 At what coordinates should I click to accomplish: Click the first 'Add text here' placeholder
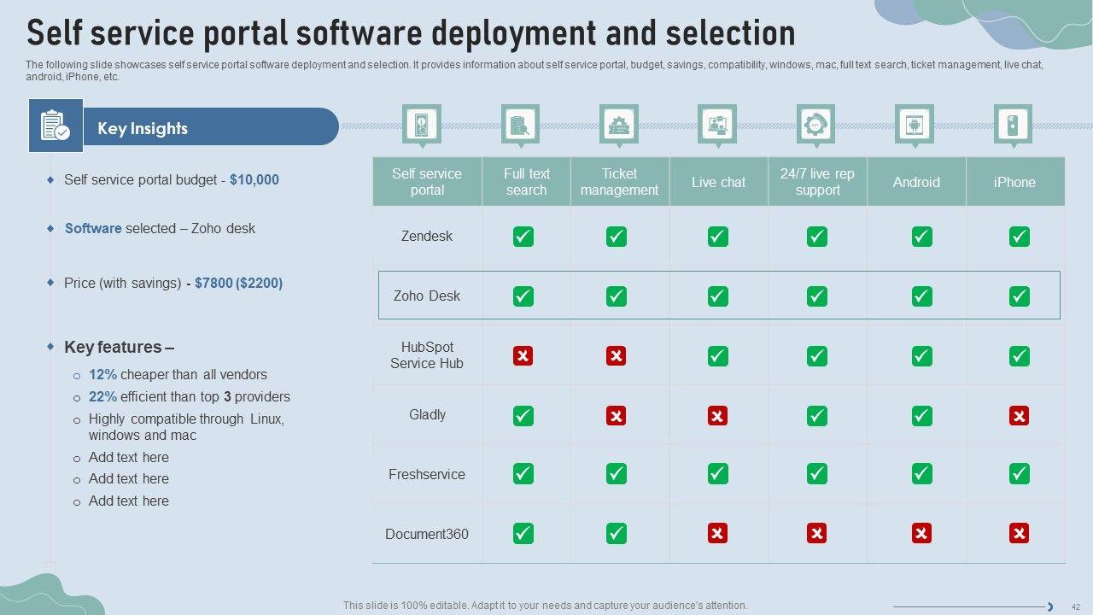coord(129,457)
